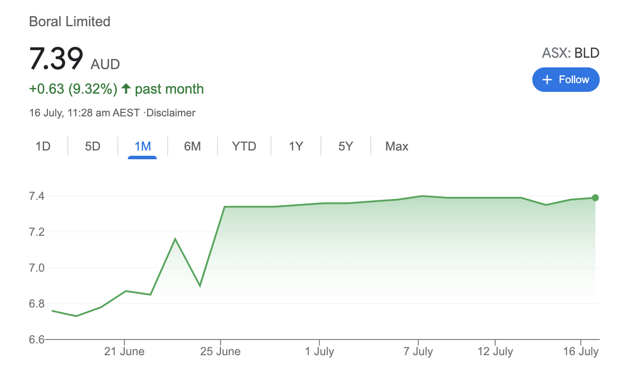Switch to the YTD tab
626x378 pixels.
coord(244,146)
